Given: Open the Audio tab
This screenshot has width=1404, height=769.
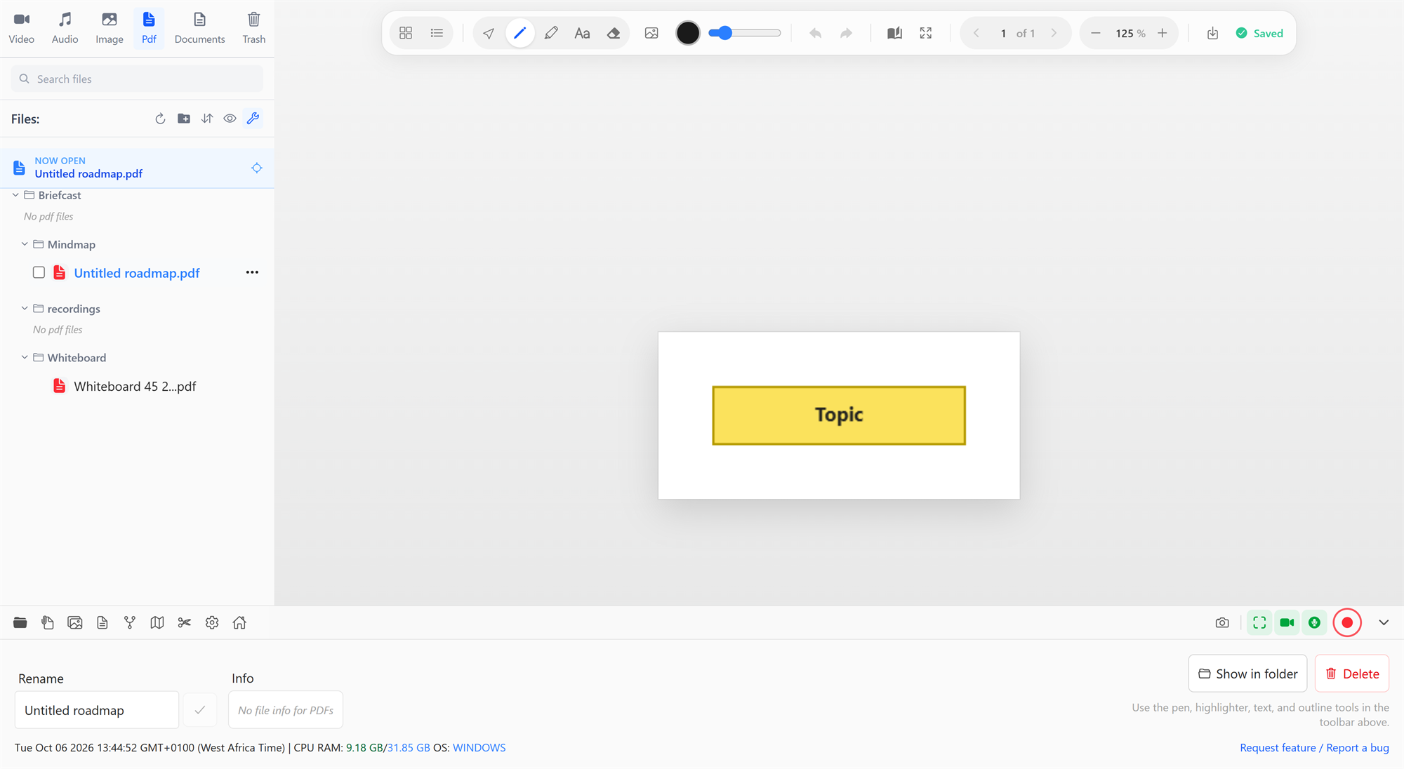Looking at the screenshot, I should [x=65, y=28].
